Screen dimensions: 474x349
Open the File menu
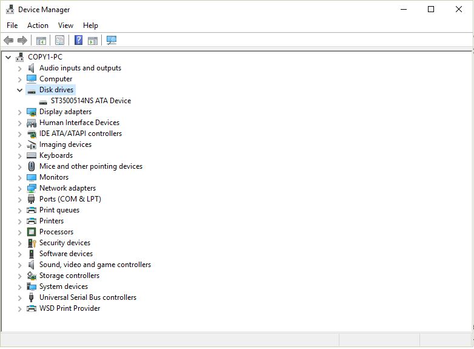click(x=12, y=25)
